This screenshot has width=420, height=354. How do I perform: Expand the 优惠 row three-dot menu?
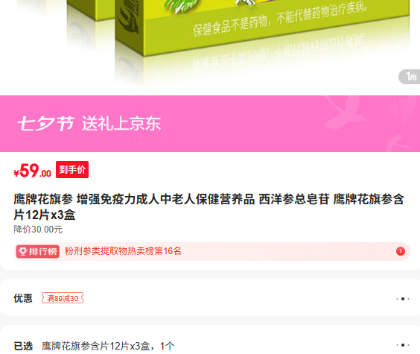pyautogui.click(x=403, y=299)
